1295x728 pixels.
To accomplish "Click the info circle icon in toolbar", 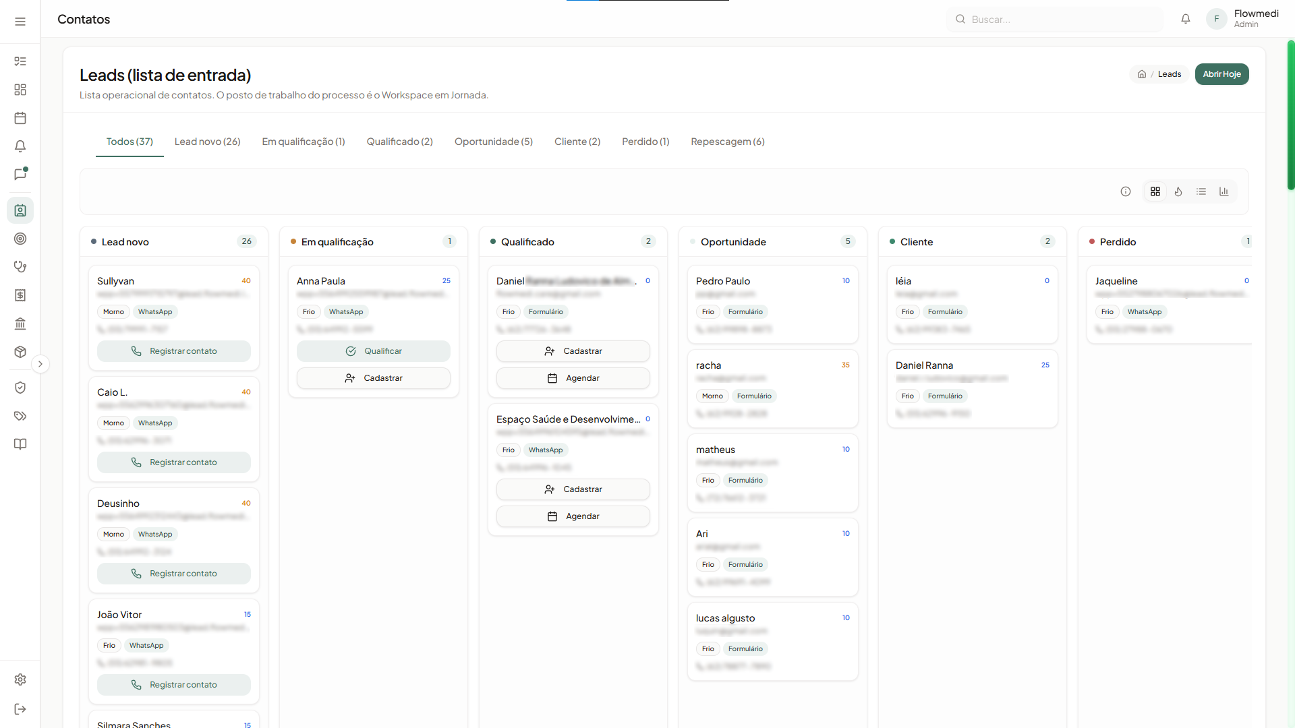I will 1126,191.
